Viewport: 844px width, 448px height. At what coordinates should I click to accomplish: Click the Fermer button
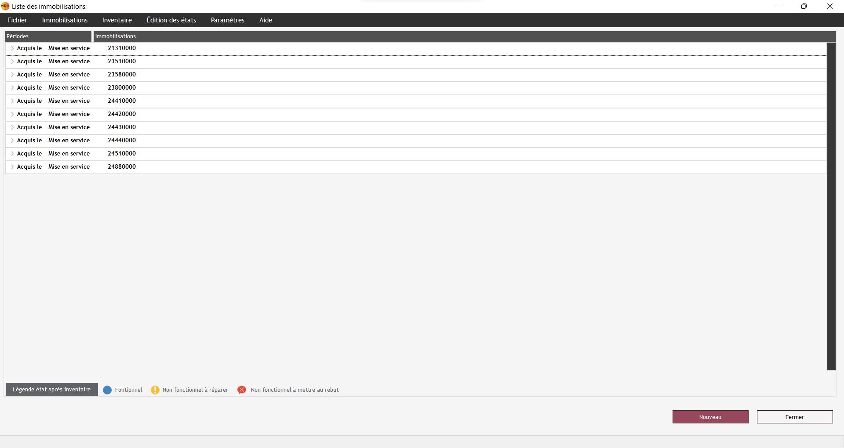[x=795, y=417]
